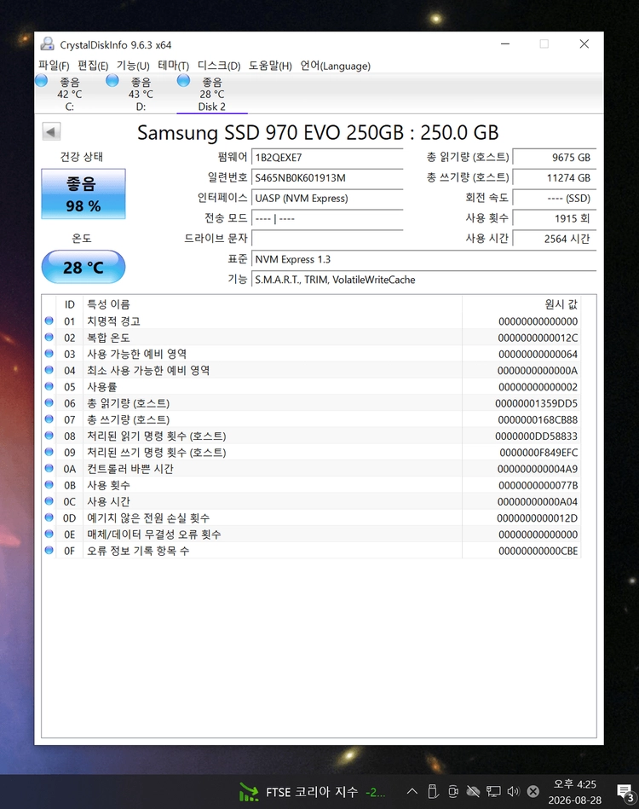Viewport: 639px width, 809px height.
Task: Select row 0E 매체/데이터 무결성 오류 횟수
Action: point(312,535)
